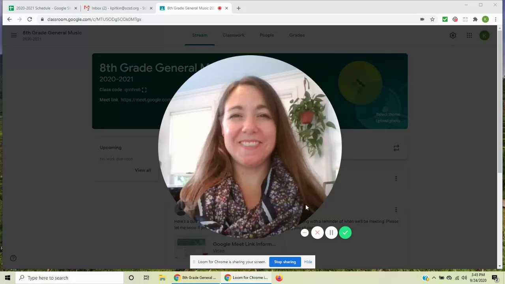Open Firefox from the taskbar
Image resolution: width=505 pixels, height=284 pixels.
[279, 278]
